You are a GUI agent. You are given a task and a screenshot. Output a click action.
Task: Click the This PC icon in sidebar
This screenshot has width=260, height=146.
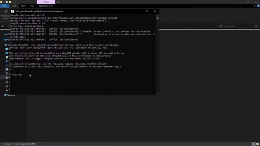6,45
